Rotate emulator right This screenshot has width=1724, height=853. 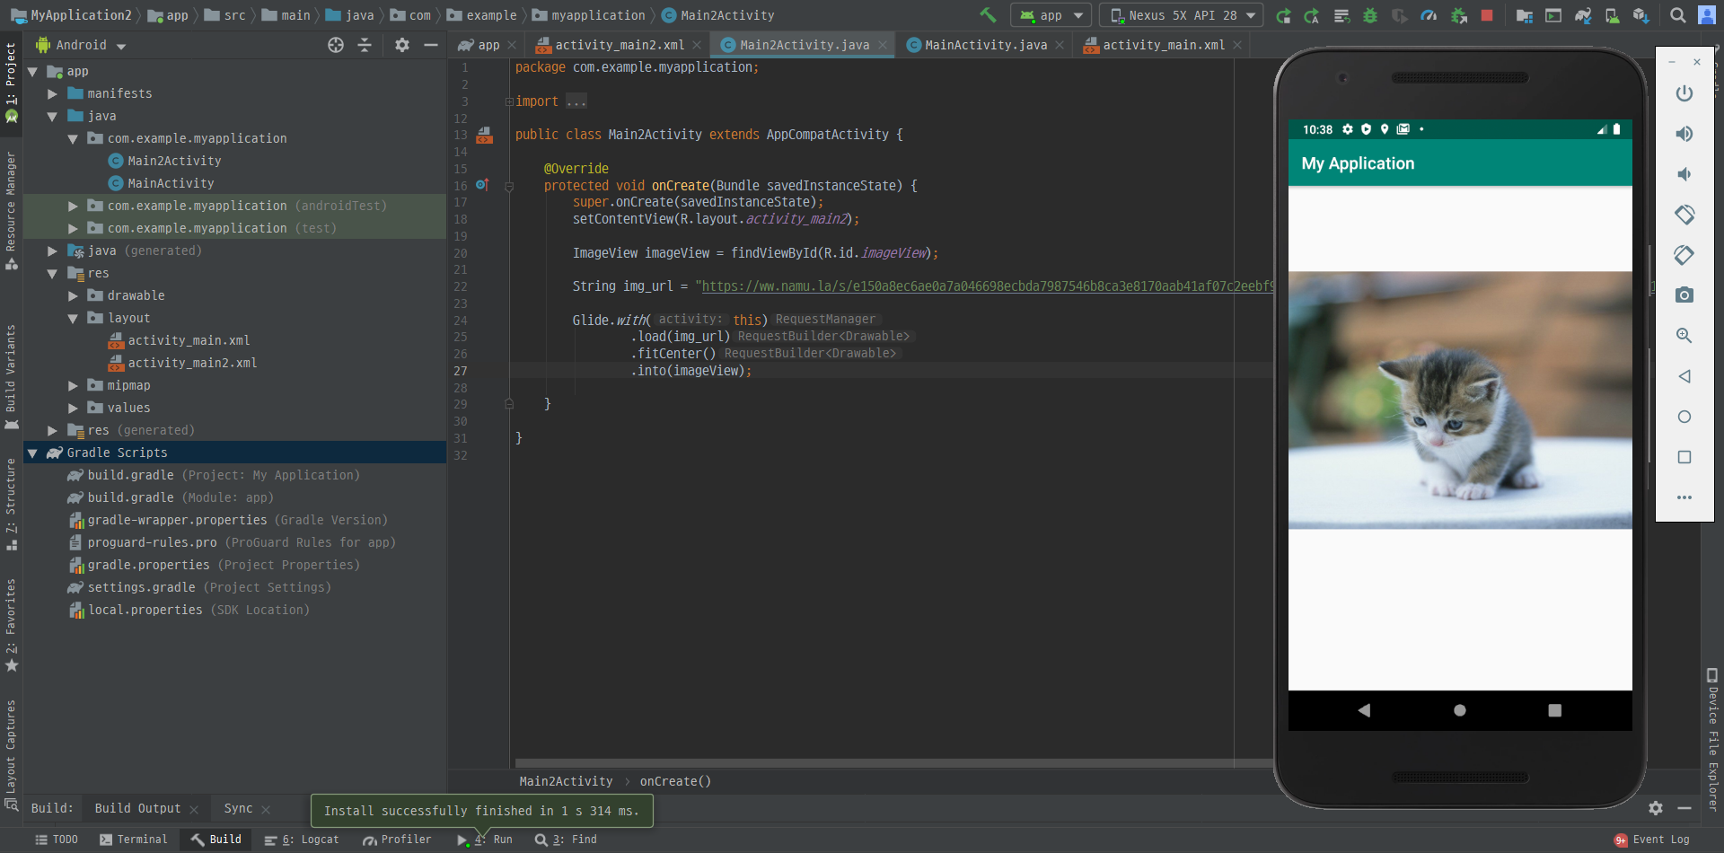coord(1684,255)
